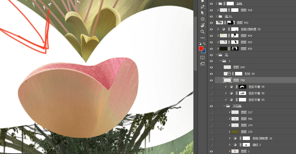296x154 pixels.
Task: Select the Zoom magnifier tool
Action: tap(203, 32)
